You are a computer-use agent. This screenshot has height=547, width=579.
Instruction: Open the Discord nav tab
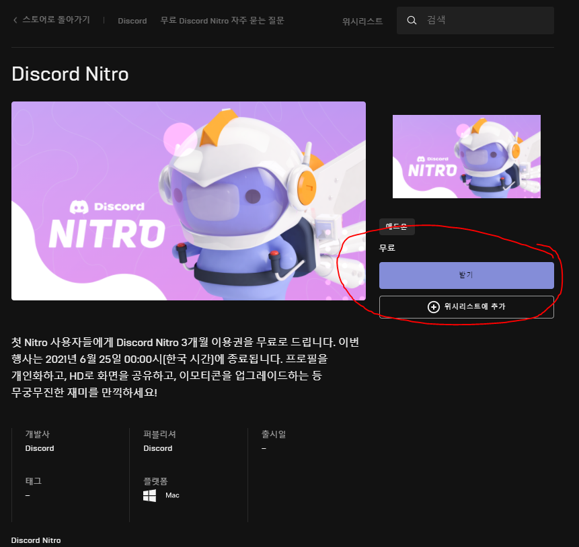coord(132,21)
